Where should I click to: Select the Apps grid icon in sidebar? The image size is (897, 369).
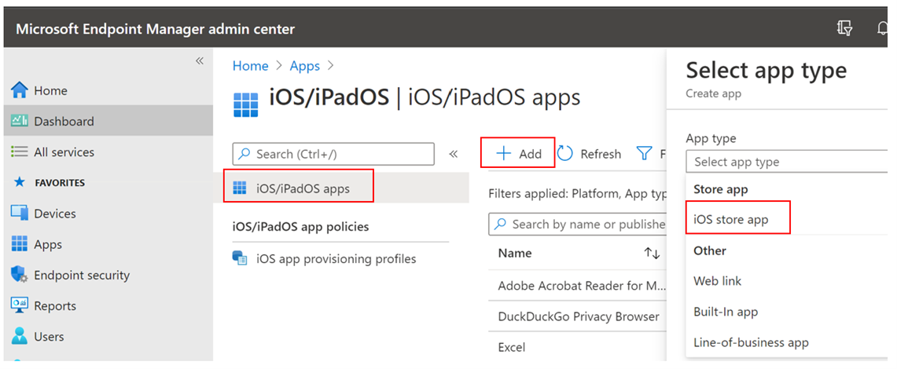pyautogui.click(x=20, y=244)
